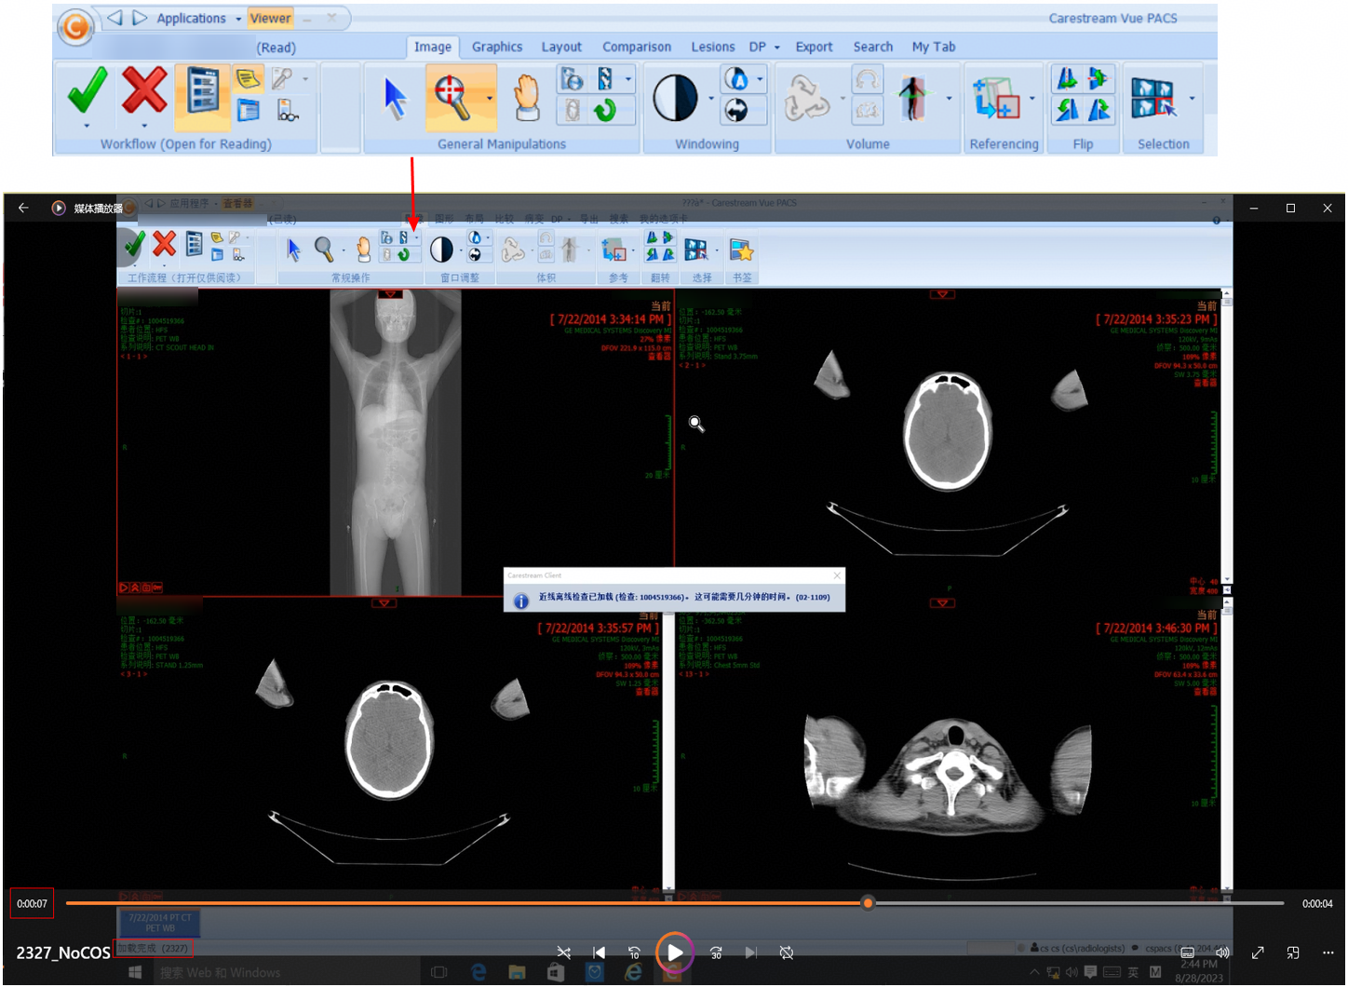Open the media player's more options menu
Image resolution: width=1348 pixels, height=987 pixels.
tap(1328, 953)
